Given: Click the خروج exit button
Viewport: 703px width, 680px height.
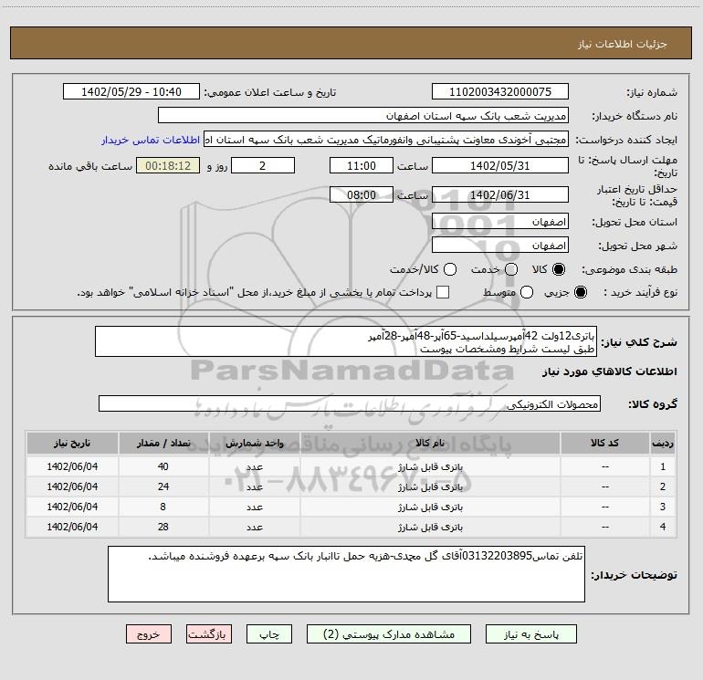Looking at the screenshot, I should (x=149, y=633).
